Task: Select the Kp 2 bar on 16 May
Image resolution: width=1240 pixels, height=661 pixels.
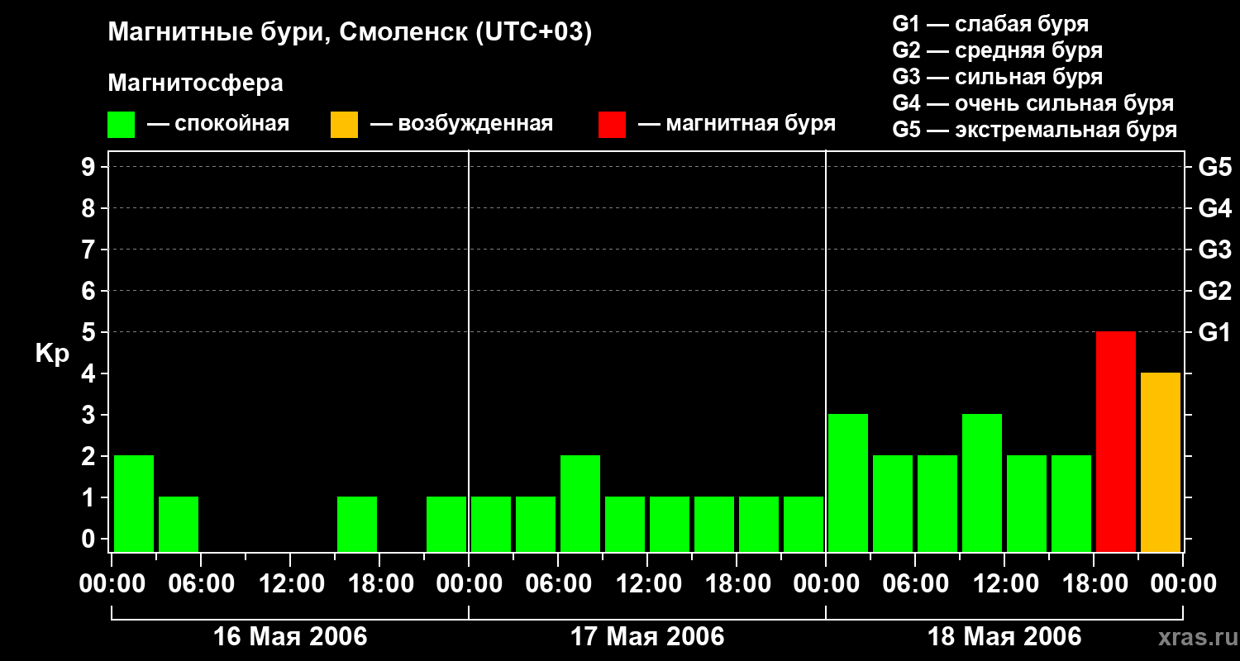Action: [x=134, y=503]
